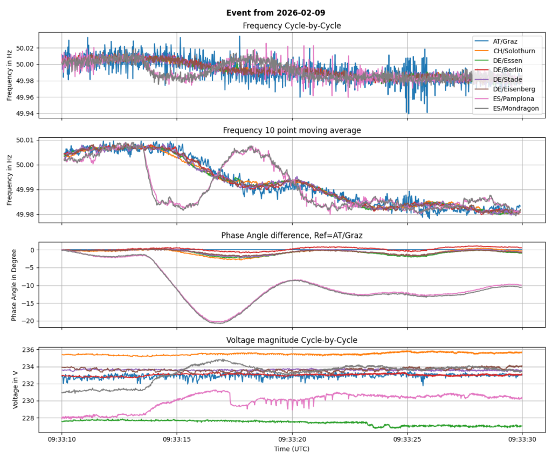This screenshot has height=459, width=552.
Task: Click the ES/Pamplona pink legend line
Action: 481,99
